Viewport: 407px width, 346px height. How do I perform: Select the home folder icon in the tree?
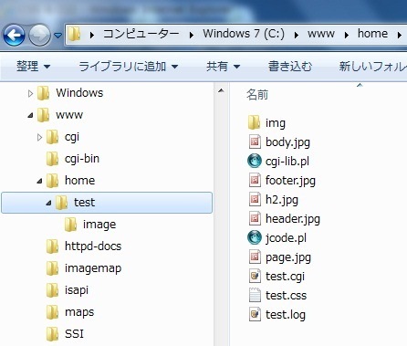pyautogui.click(x=52, y=181)
